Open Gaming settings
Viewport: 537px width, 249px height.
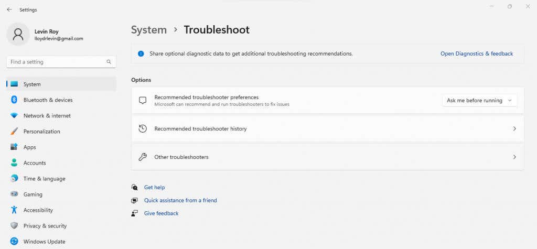pos(61,194)
